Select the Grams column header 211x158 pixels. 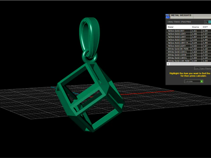pyautogui.click(x=196, y=27)
